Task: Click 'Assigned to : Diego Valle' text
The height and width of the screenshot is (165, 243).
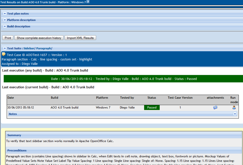Action: coord(20,64)
